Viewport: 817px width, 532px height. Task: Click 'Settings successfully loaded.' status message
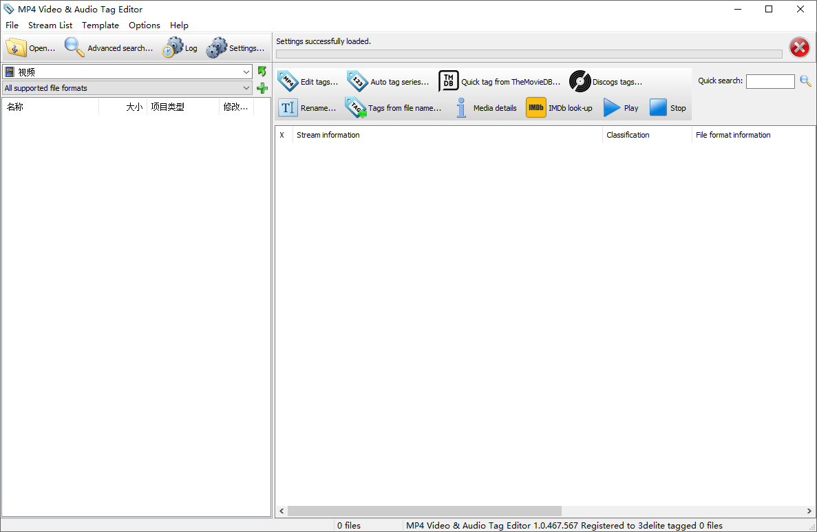click(323, 41)
